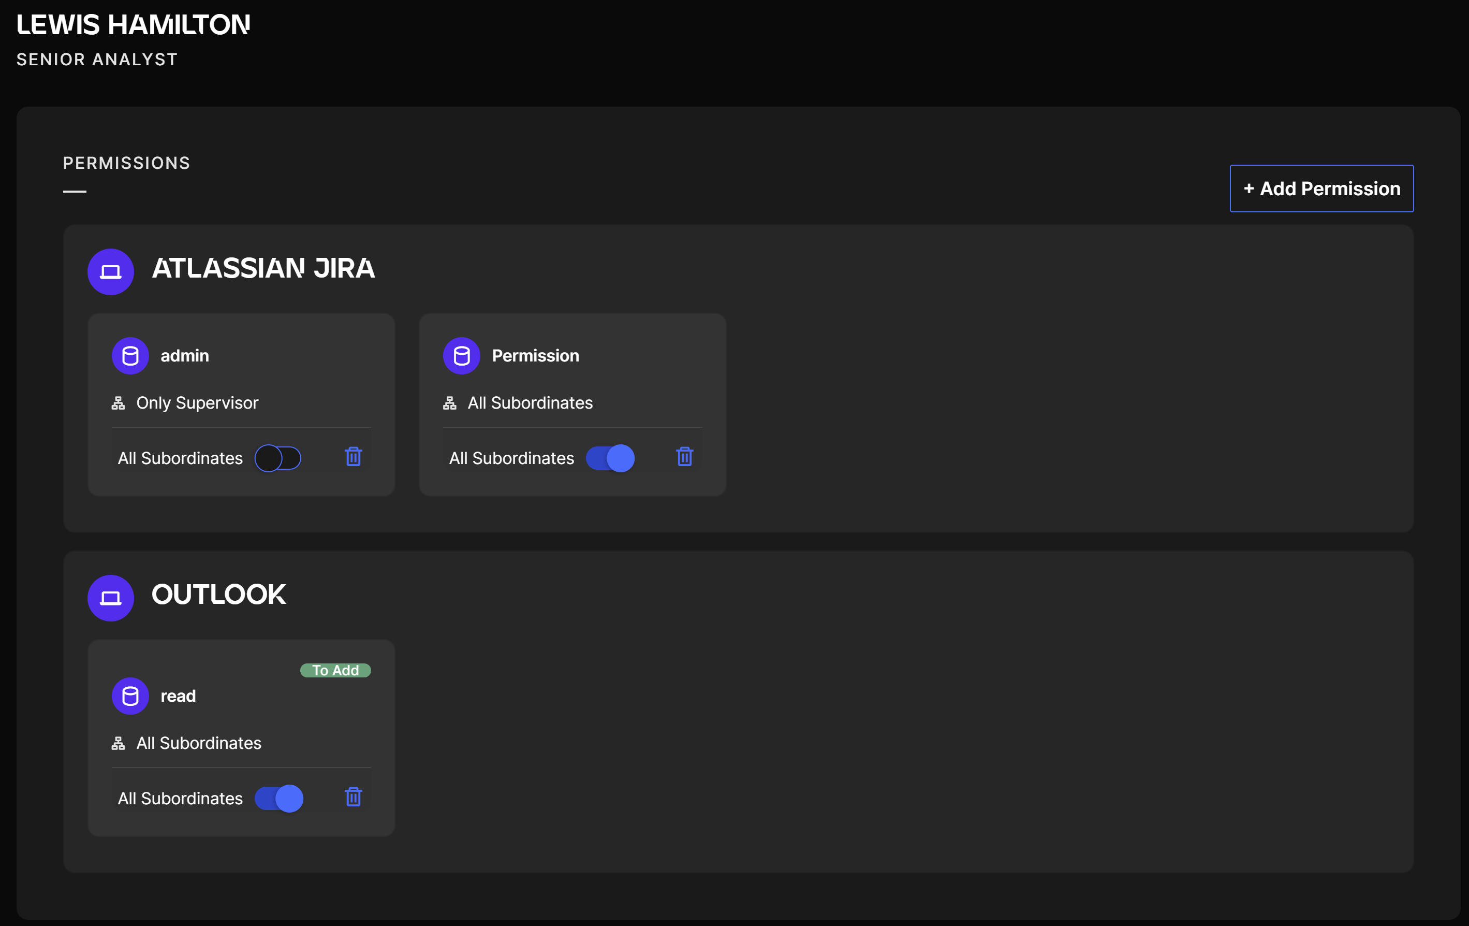Delete the Jira Permission card via trash icon
Viewport: 1469px width, 926px height.
(684, 457)
